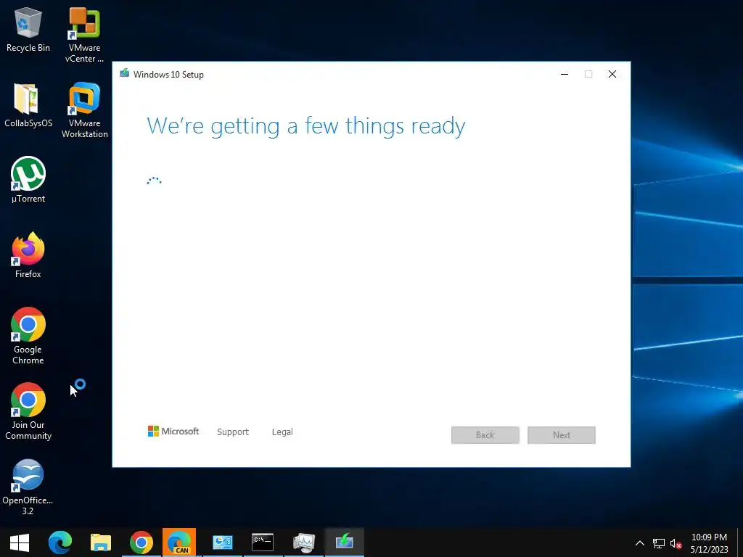Open Edge Canary from the taskbar
743x557 pixels.
(x=179, y=542)
